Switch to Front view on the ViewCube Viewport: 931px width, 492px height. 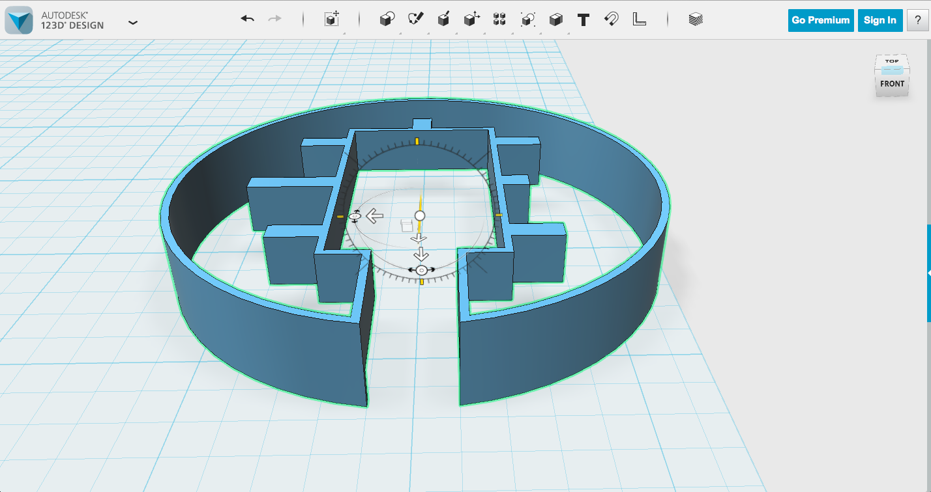coord(892,84)
